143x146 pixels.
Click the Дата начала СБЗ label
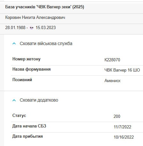tap(29, 126)
